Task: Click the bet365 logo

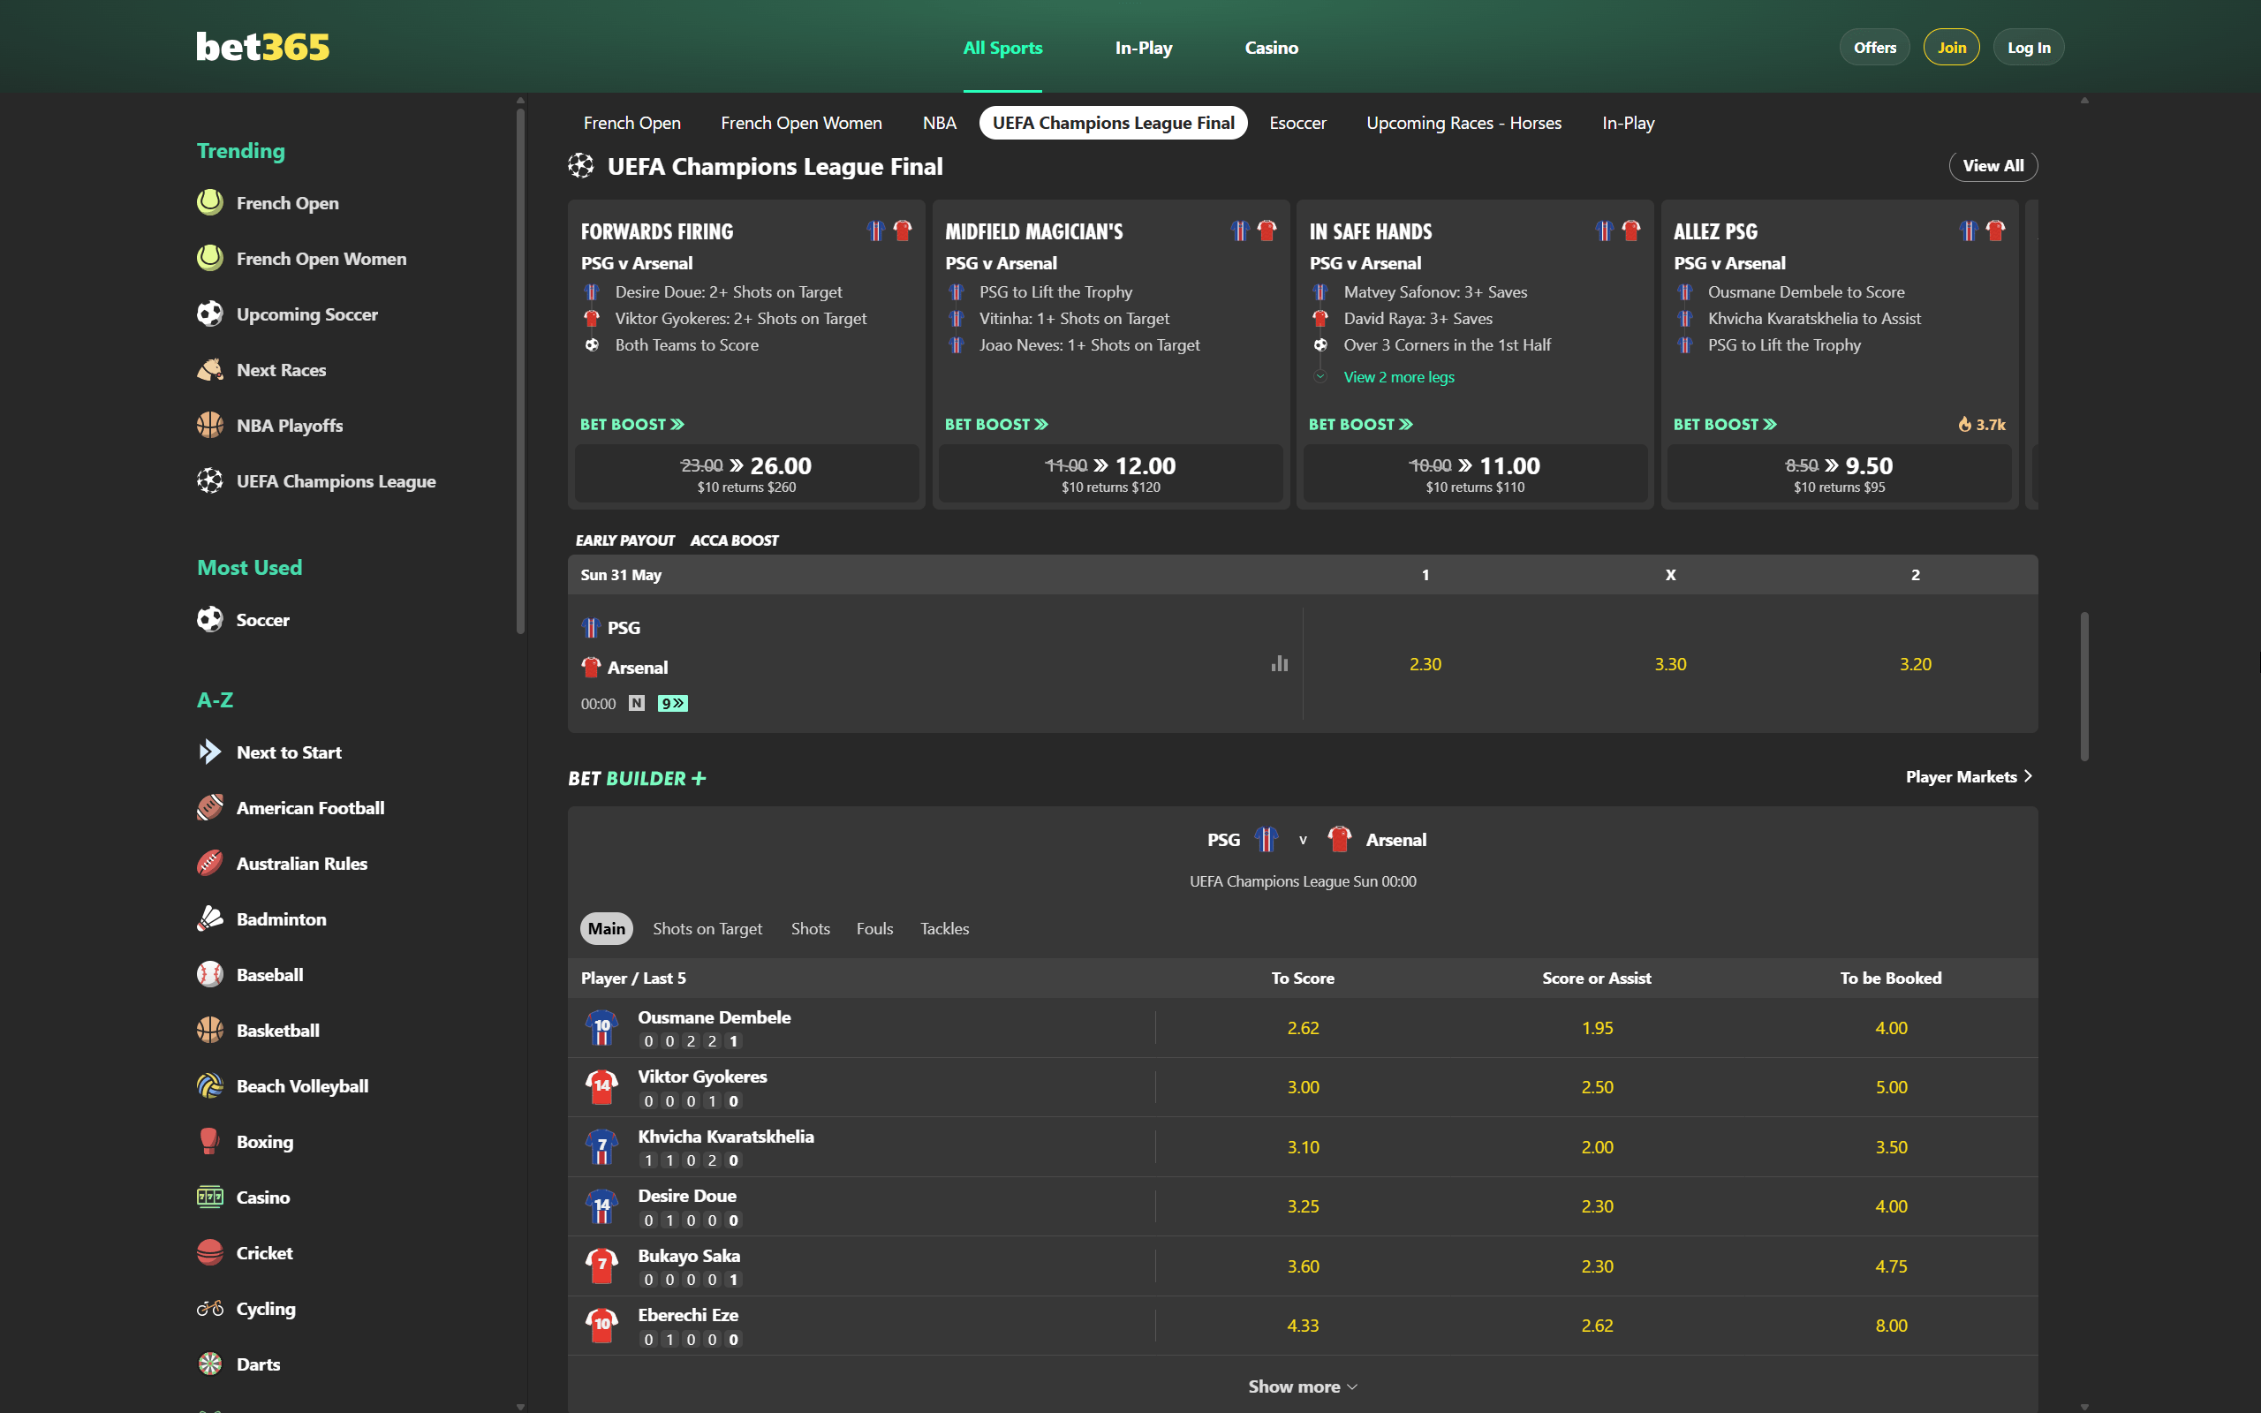Action: 262,47
